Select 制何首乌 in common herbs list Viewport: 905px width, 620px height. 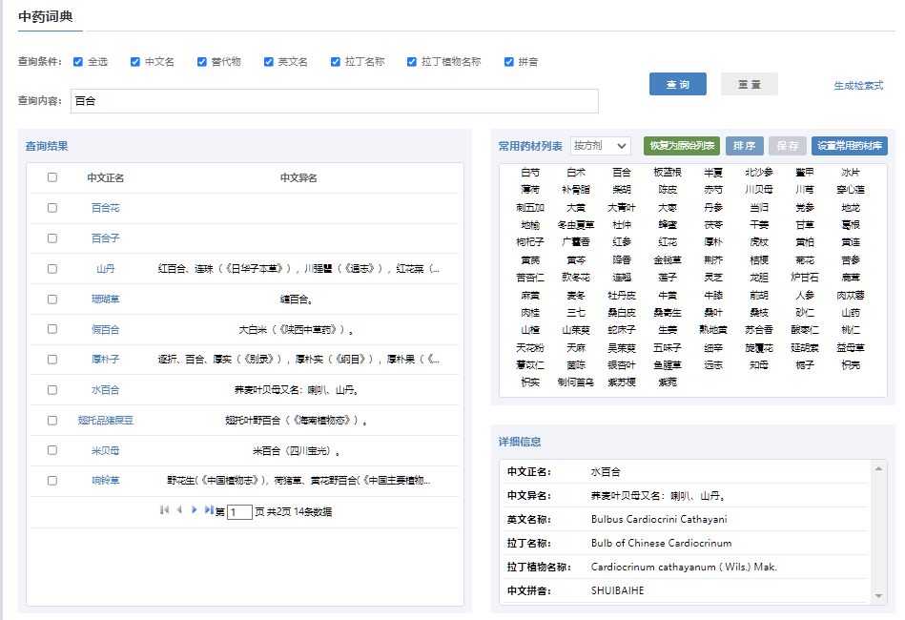pos(576,382)
